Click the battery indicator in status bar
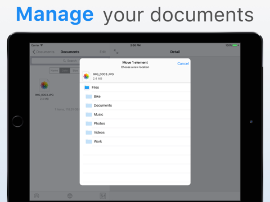The width and height of the screenshot is (270, 202). [x=236, y=45]
